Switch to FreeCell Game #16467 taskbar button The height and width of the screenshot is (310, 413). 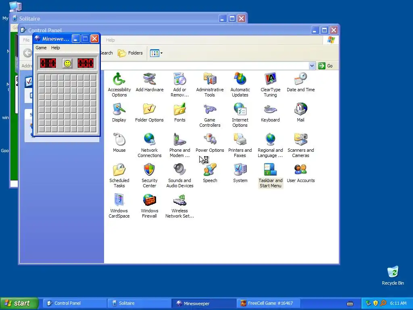(268, 303)
